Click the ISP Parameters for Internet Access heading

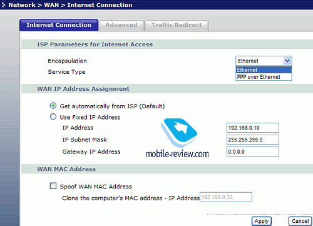tap(95, 44)
